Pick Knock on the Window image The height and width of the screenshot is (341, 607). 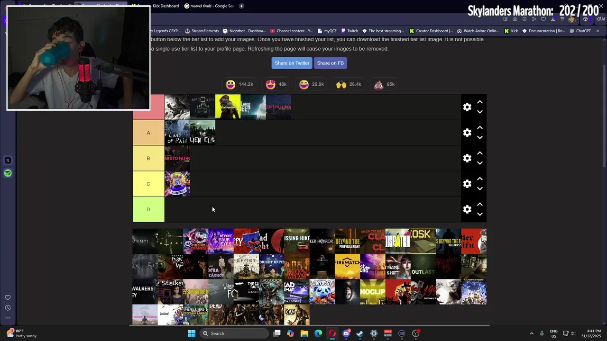(297, 267)
